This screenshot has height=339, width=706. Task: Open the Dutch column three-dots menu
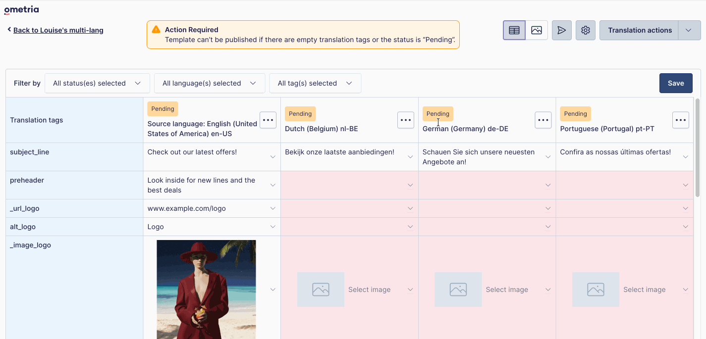tap(406, 120)
